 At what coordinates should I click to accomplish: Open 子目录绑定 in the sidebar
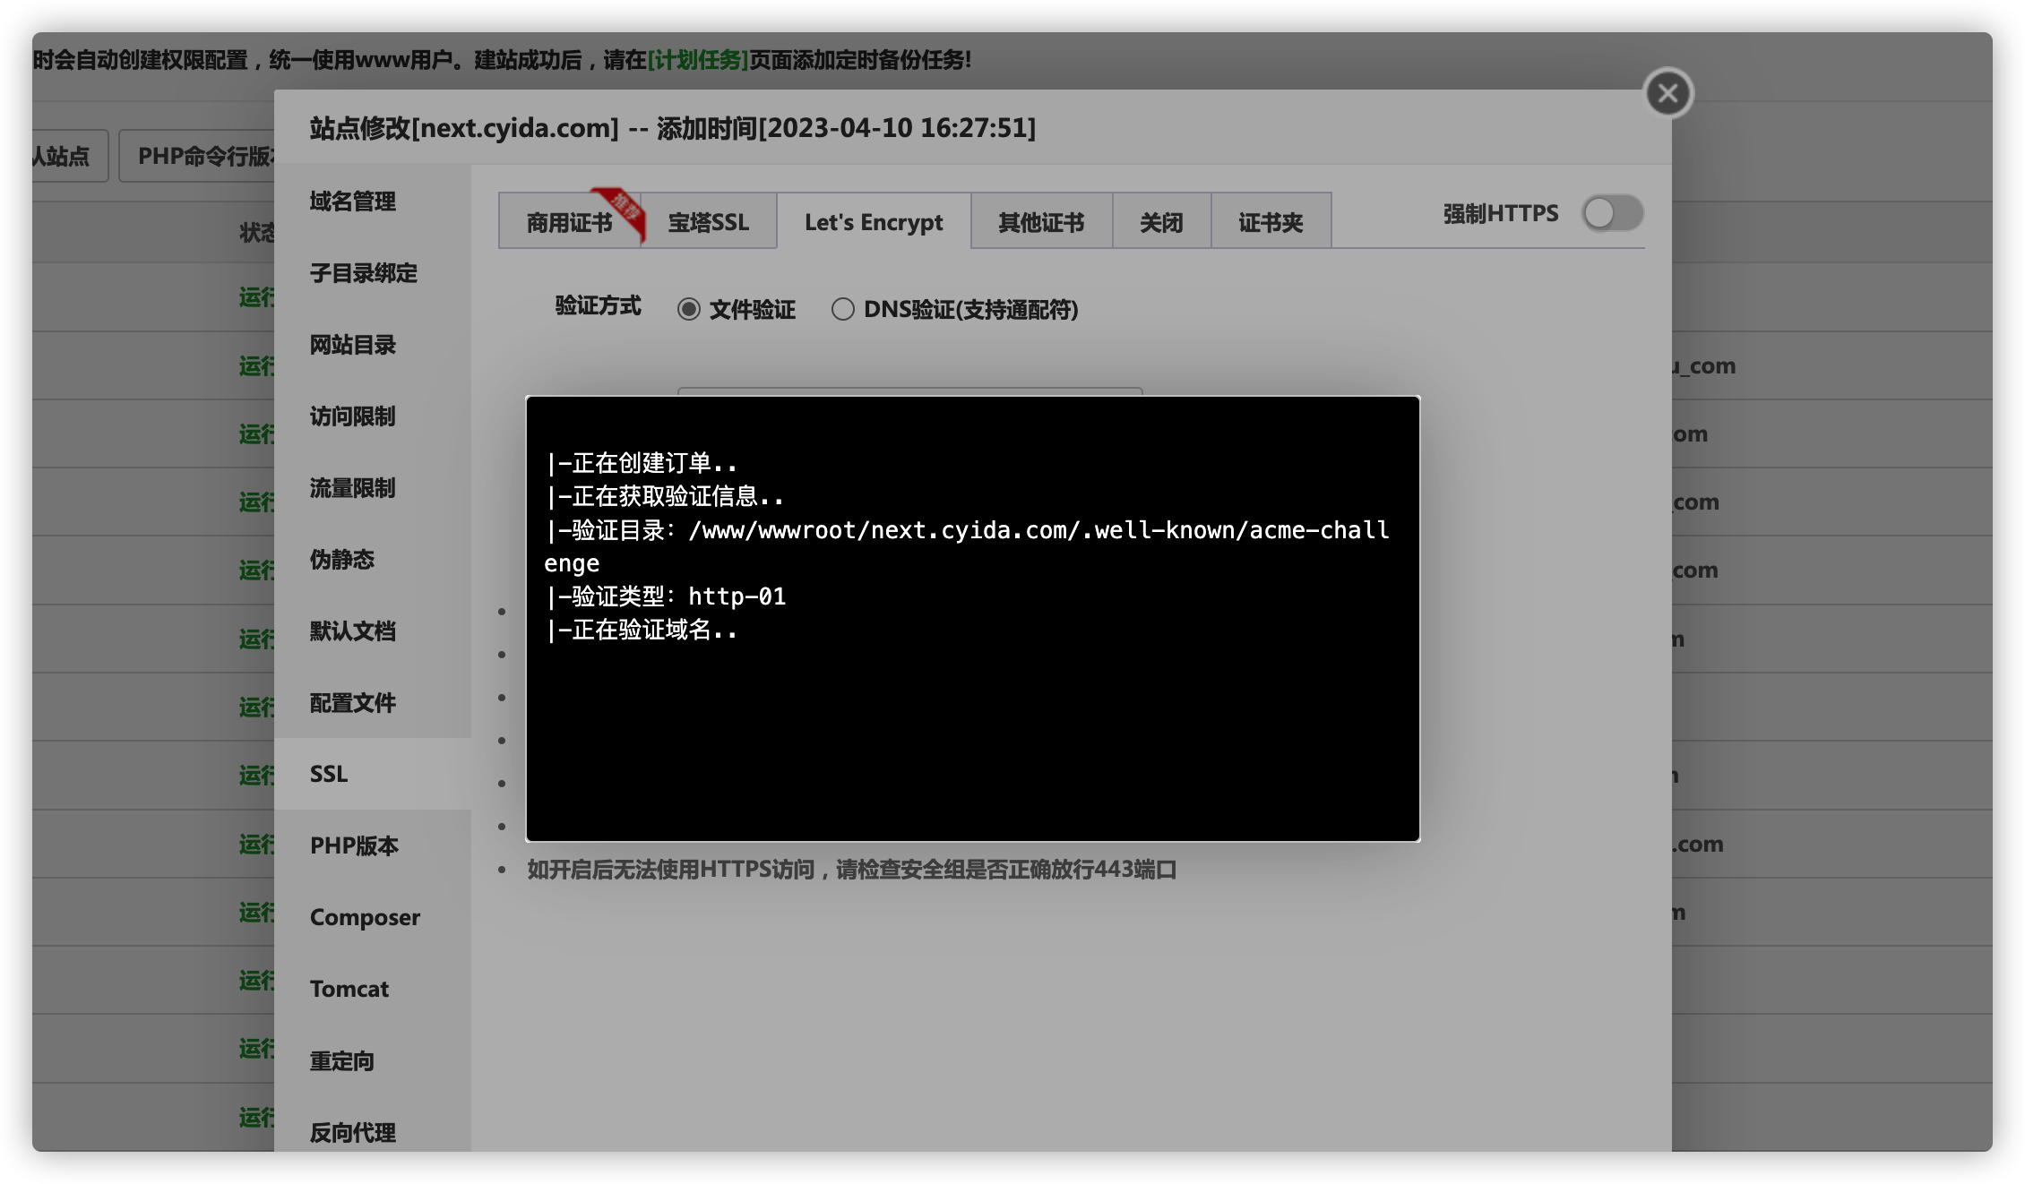click(x=373, y=273)
